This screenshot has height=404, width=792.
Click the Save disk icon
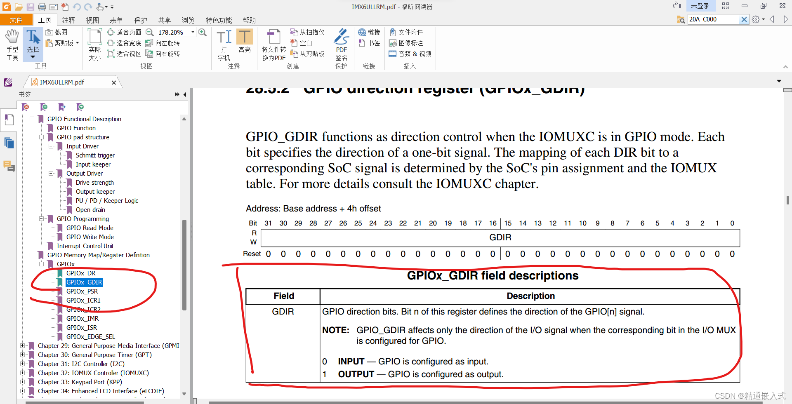coord(31,7)
